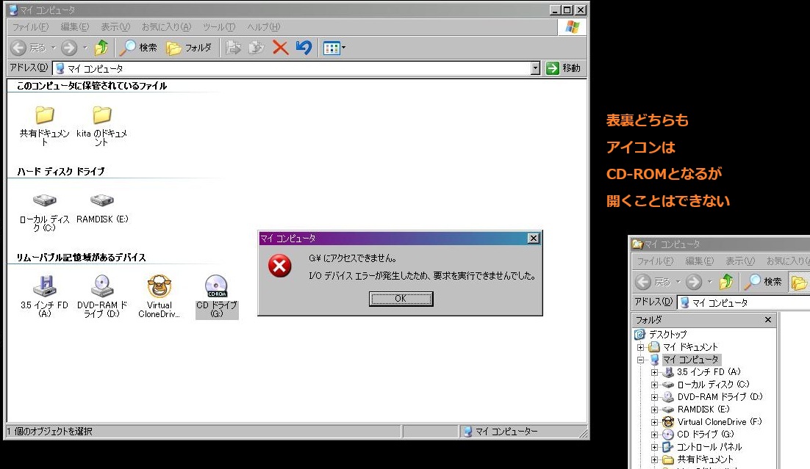Click the Forward arrow in second window toolbar

[x=694, y=282]
